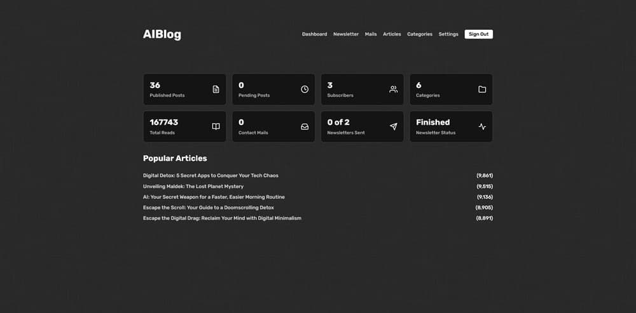This screenshot has height=313, width=636.
Task: Select the 167743 Total Reads card
Action: [x=184, y=127]
